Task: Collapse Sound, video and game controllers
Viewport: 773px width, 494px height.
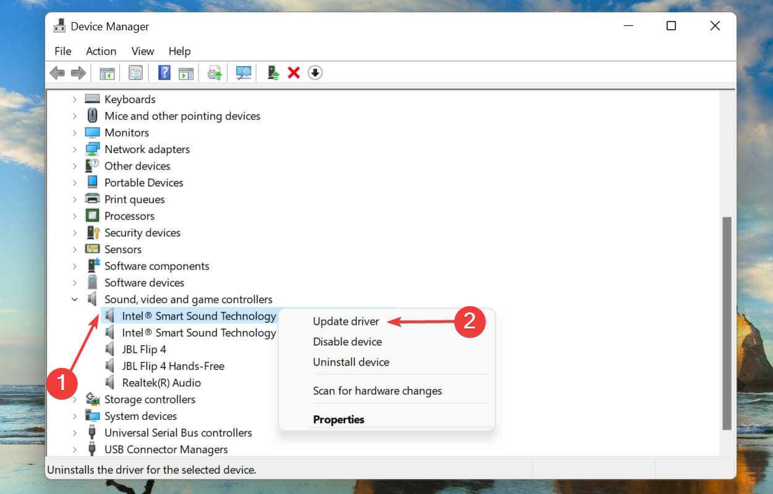Action: pyautogui.click(x=75, y=299)
